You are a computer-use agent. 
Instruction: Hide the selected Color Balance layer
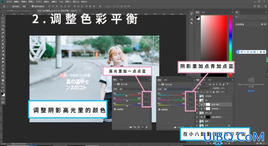pos(197,105)
